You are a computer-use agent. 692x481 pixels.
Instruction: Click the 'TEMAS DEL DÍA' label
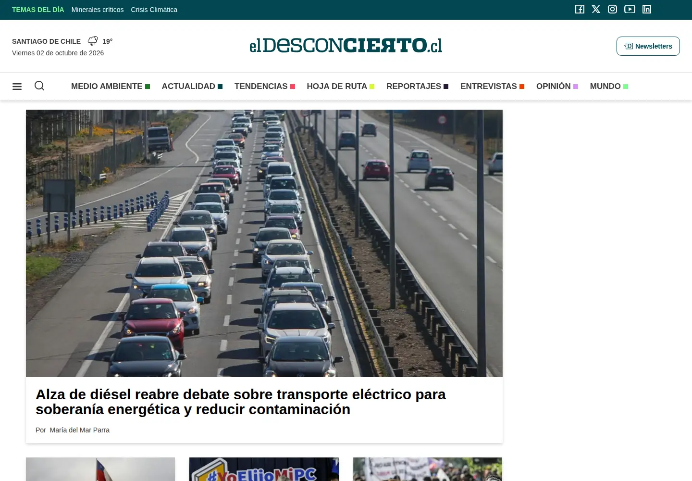(38, 10)
